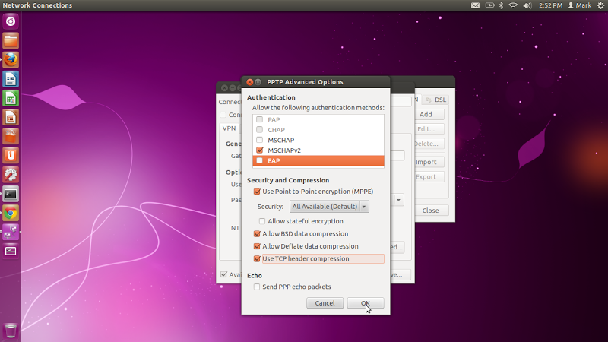Select the VPN tab
The height and width of the screenshot is (342, 608).
[229, 128]
